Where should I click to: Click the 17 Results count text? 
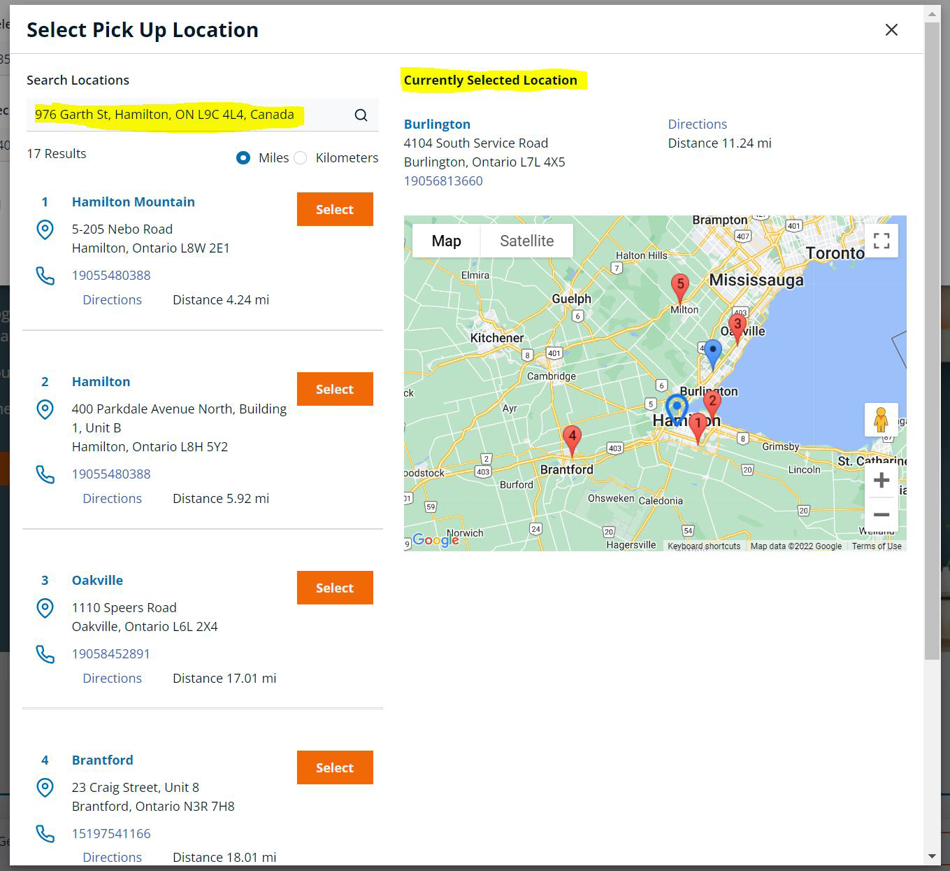57,153
